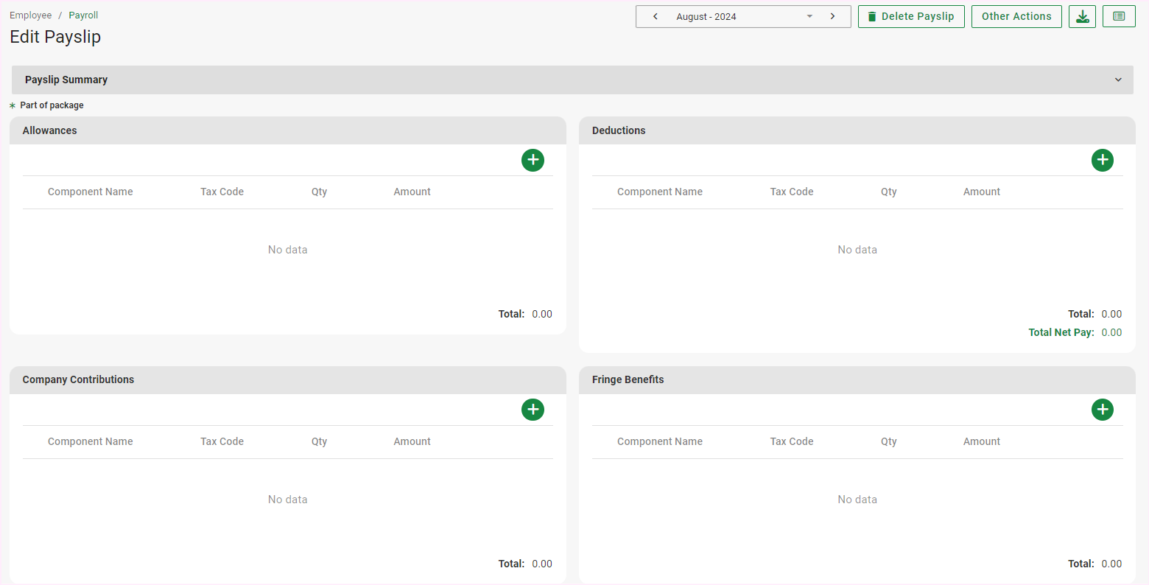Open the August - 2024 period dropdown
Image resolution: width=1149 pixels, height=585 pixels.
(744, 16)
